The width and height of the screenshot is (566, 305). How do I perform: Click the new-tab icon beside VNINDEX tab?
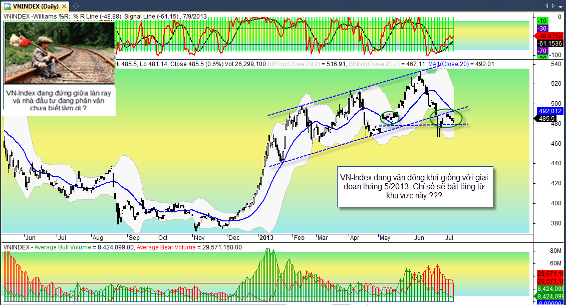tap(75, 6)
